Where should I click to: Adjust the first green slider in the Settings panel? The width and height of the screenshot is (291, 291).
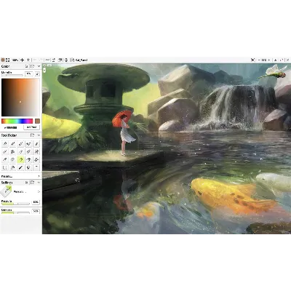click(15, 204)
